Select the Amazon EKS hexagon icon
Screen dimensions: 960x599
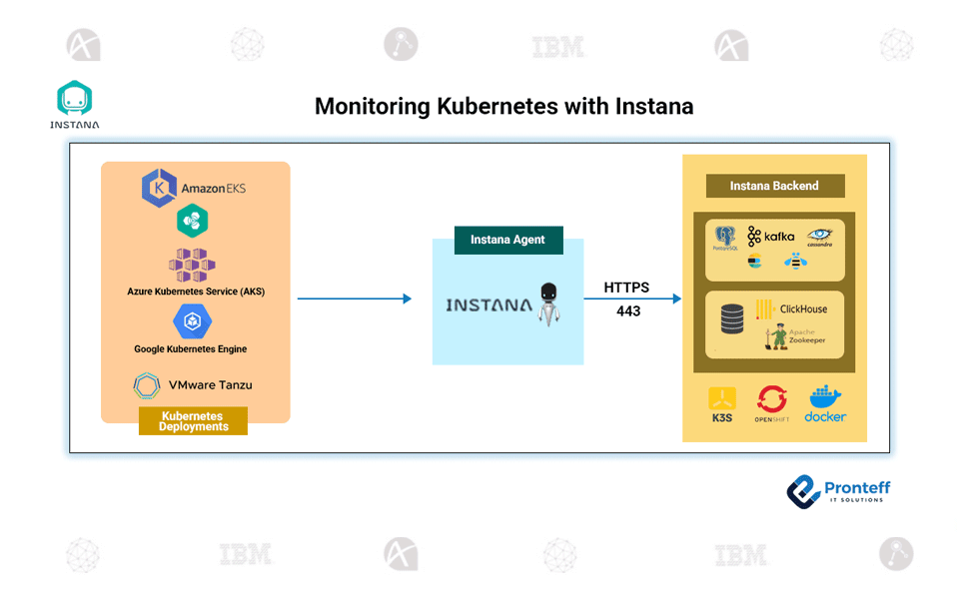[161, 188]
